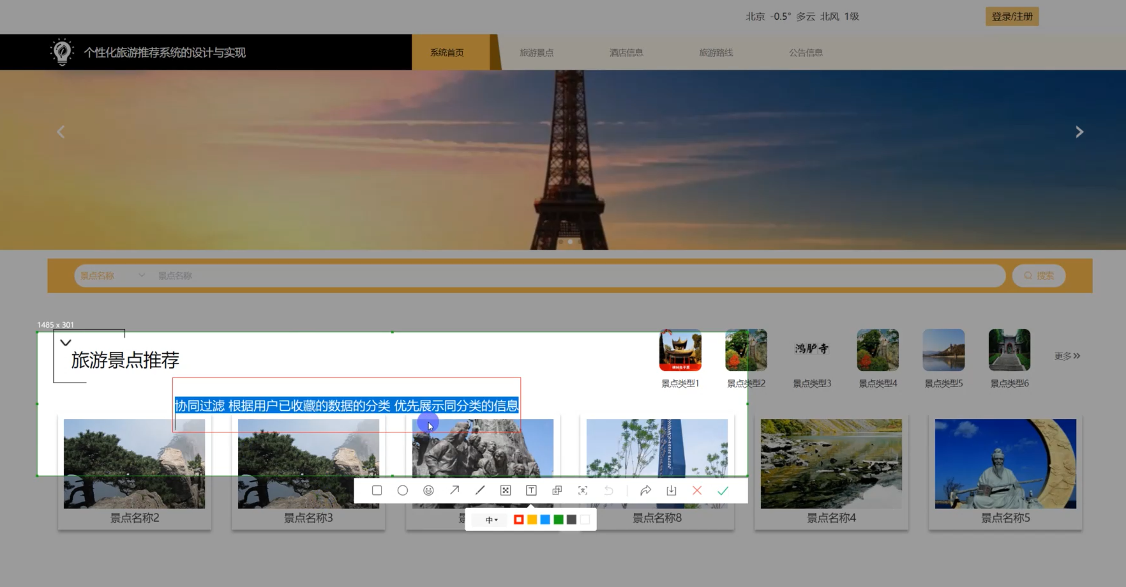Open the 景点名称8 attraction card

tap(657, 472)
